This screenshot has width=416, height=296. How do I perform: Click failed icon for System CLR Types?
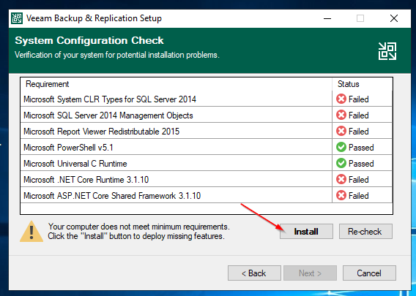pyautogui.click(x=341, y=99)
